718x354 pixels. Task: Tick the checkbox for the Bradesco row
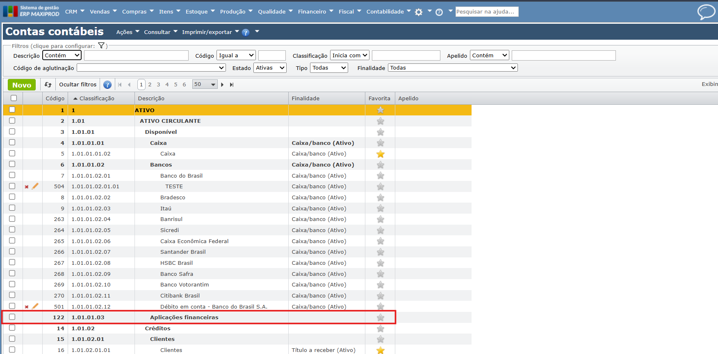[x=12, y=197]
